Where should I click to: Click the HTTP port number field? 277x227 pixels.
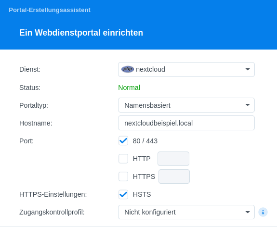[x=173, y=159]
